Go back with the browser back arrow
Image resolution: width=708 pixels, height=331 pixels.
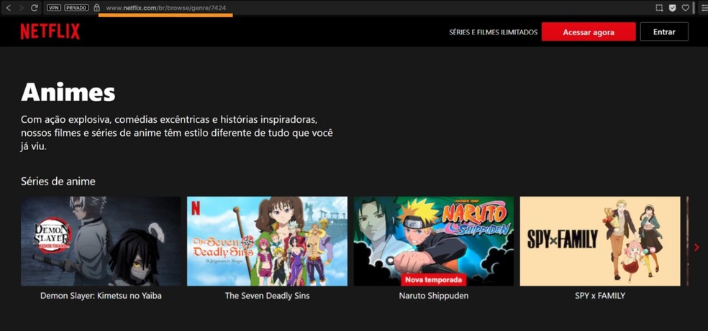(8, 8)
